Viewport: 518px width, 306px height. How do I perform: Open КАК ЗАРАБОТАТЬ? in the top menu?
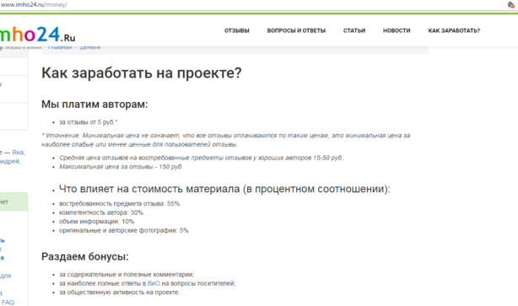pyautogui.click(x=454, y=30)
